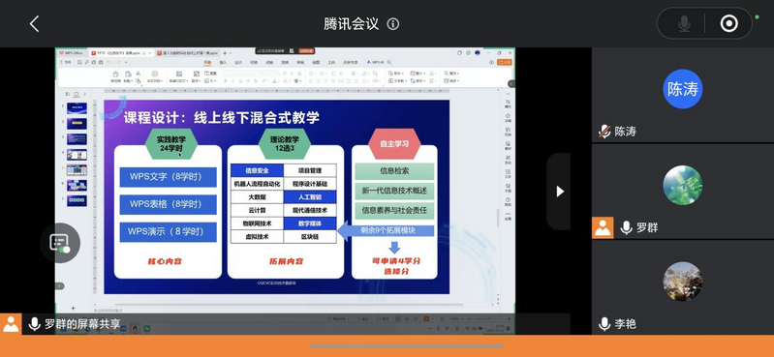Tap the orange host badge beside 罗群
The width and height of the screenshot is (774, 357).
pyautogui.click(x=603, y=227)
